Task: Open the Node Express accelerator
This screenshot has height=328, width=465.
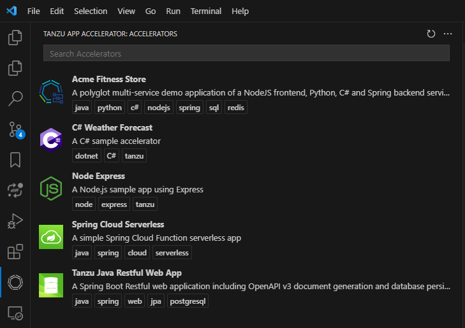Action: (98, 176)
